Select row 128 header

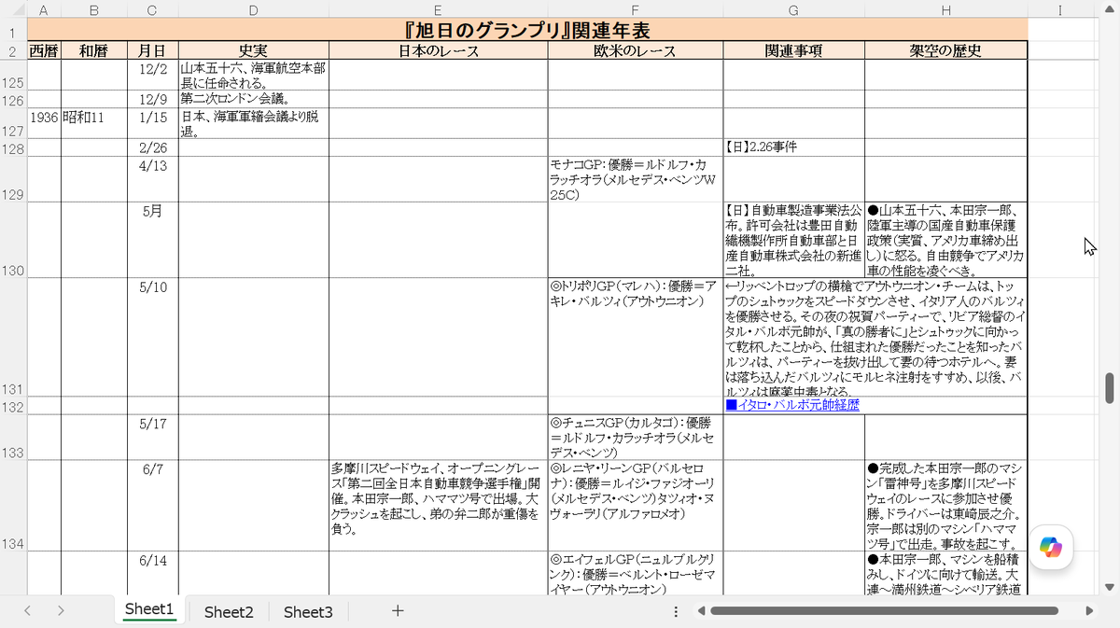[x=13, y=147]
